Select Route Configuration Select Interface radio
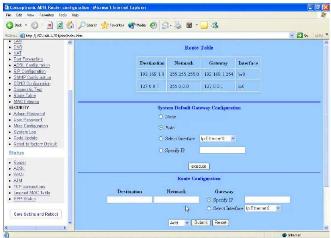Viewport: 331px width, 238px height. [x=209, y=208]
